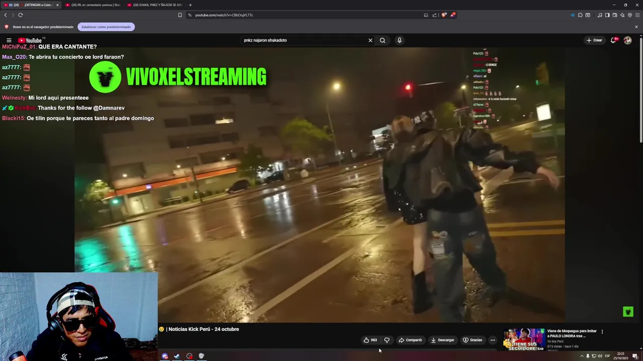Reload the page with the refresh icon

(21, 15)
